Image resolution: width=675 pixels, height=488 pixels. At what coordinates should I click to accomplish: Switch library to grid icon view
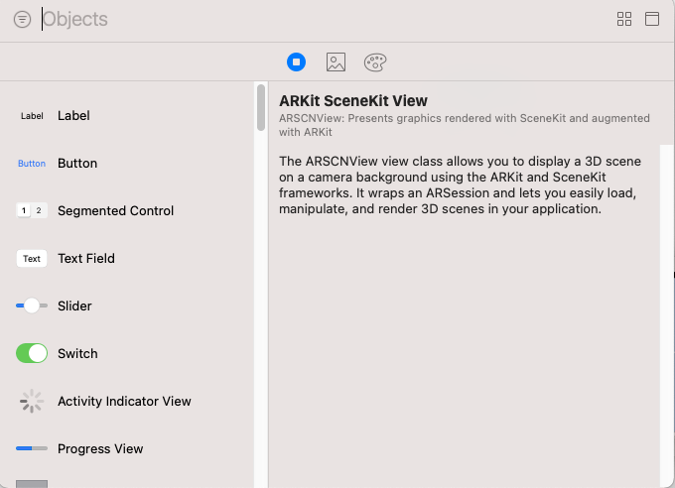624,19
